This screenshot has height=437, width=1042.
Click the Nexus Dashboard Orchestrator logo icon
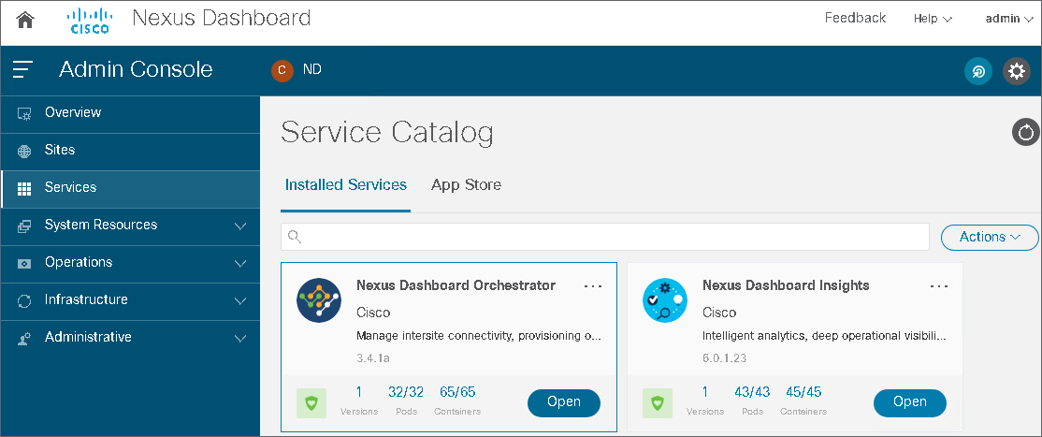click(x=319, y=300)
